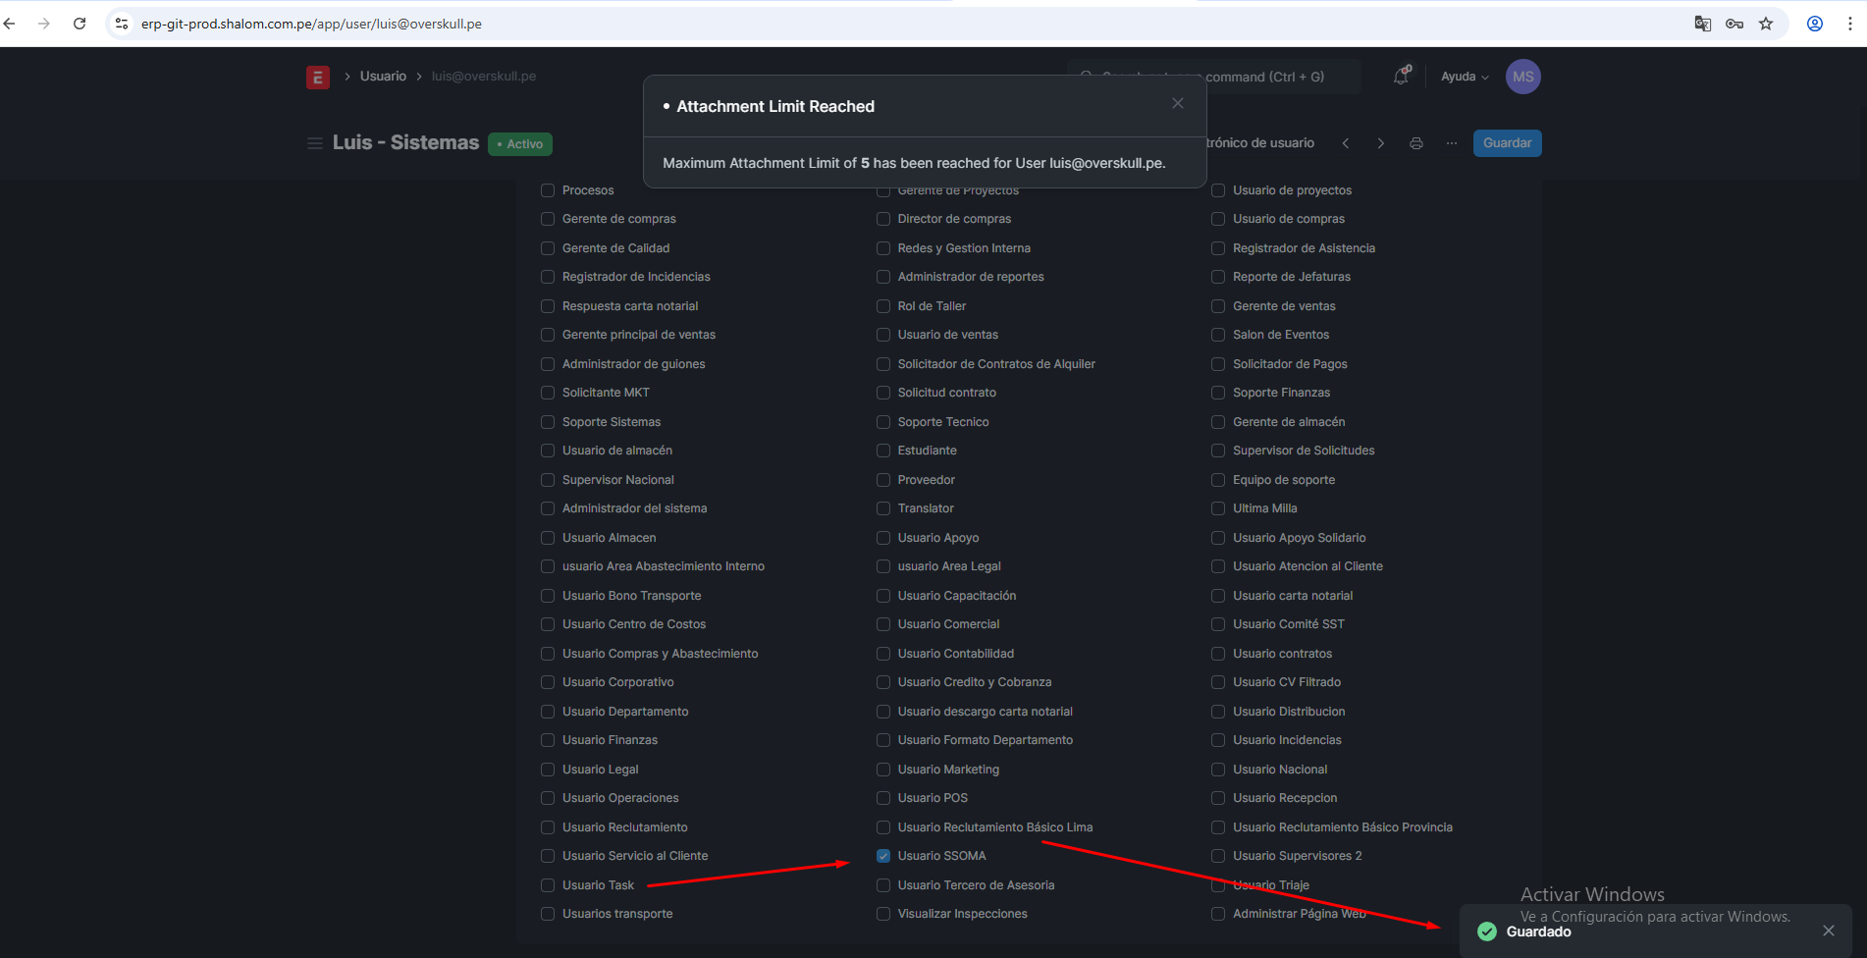The width and height of the screenshot is (1867, 958).
Task: Toggle the sidebar hamburger icon
Action: (315, 143)
